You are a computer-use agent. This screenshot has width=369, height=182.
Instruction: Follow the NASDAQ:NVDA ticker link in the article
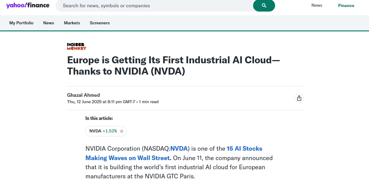pos(179,149)
